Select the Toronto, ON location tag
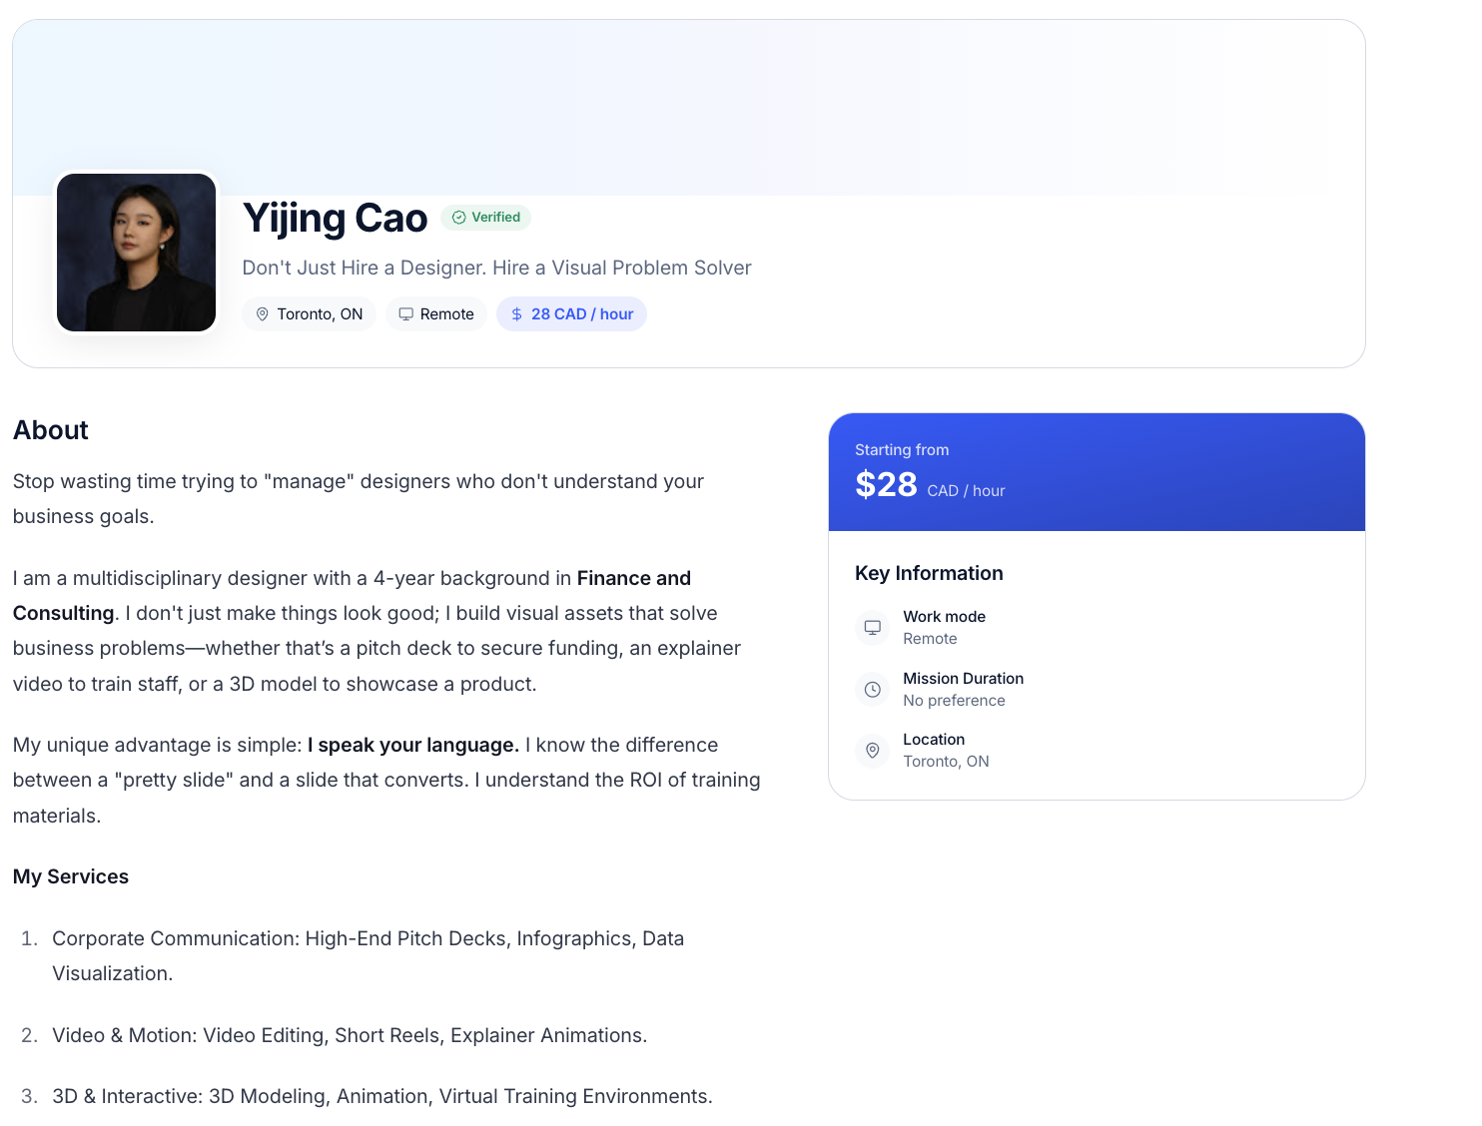Viewport: 1482px width, 1126px height. click(x=310, y=314)
